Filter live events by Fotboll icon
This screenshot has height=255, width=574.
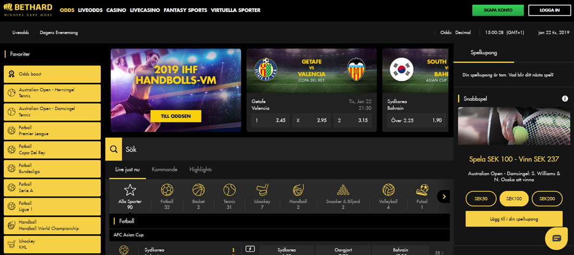[x=167, y=190]
